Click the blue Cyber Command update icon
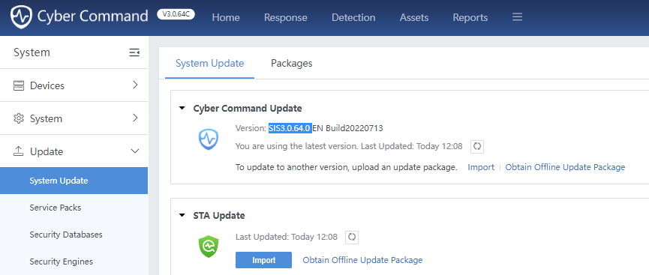Viewport: 649px width, 275px height. click(x=208, y=139)
